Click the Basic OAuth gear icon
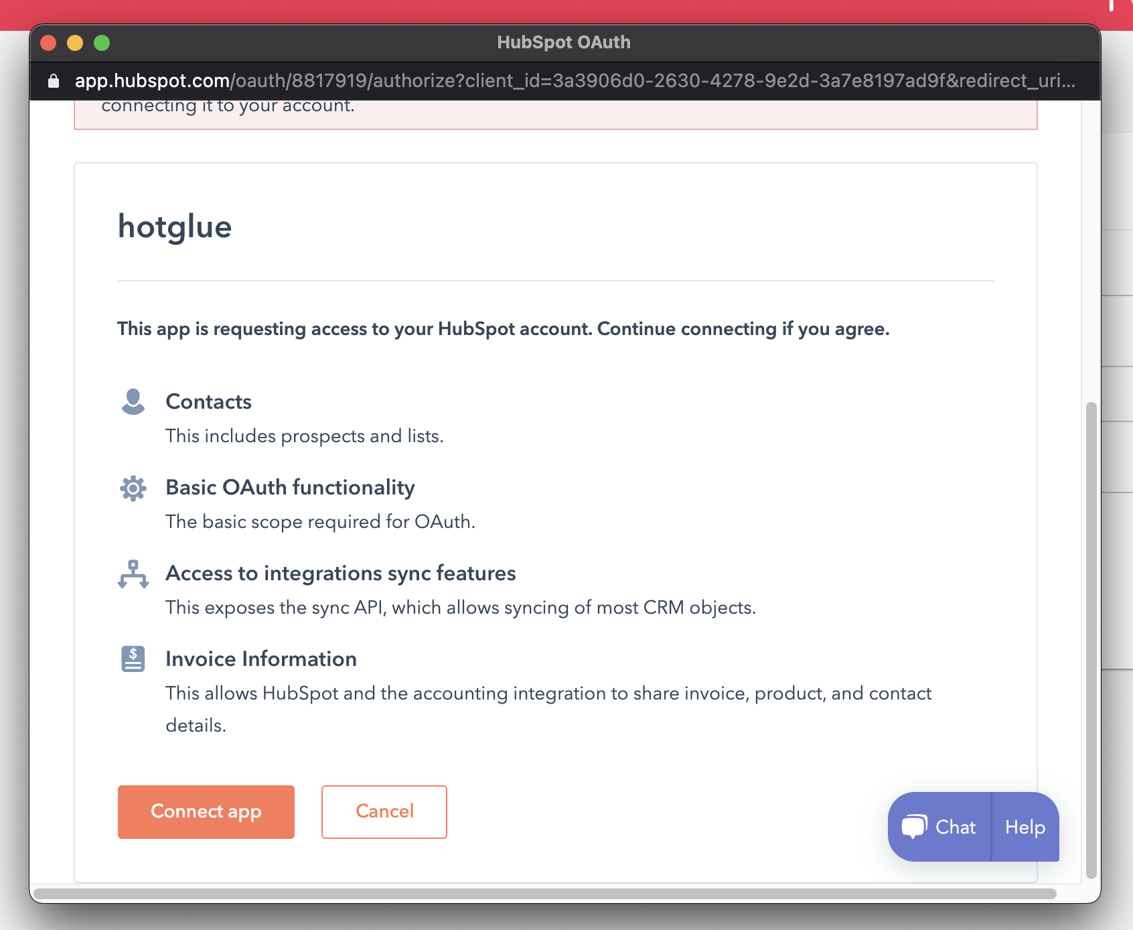This screenshot has height=930, width=1133. click(x=133, y=488)
